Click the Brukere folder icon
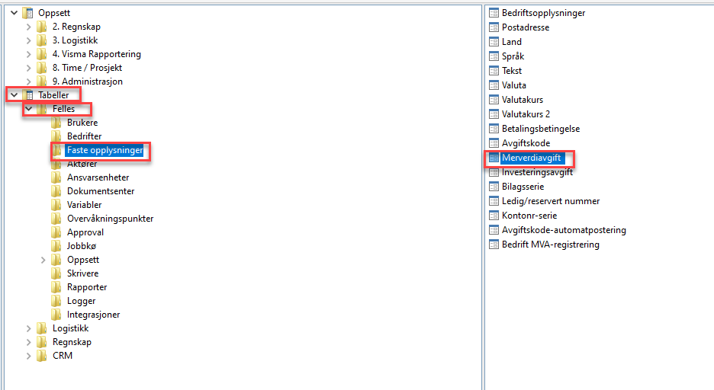The height and width of the screenshot is (390, 714). 56,123
